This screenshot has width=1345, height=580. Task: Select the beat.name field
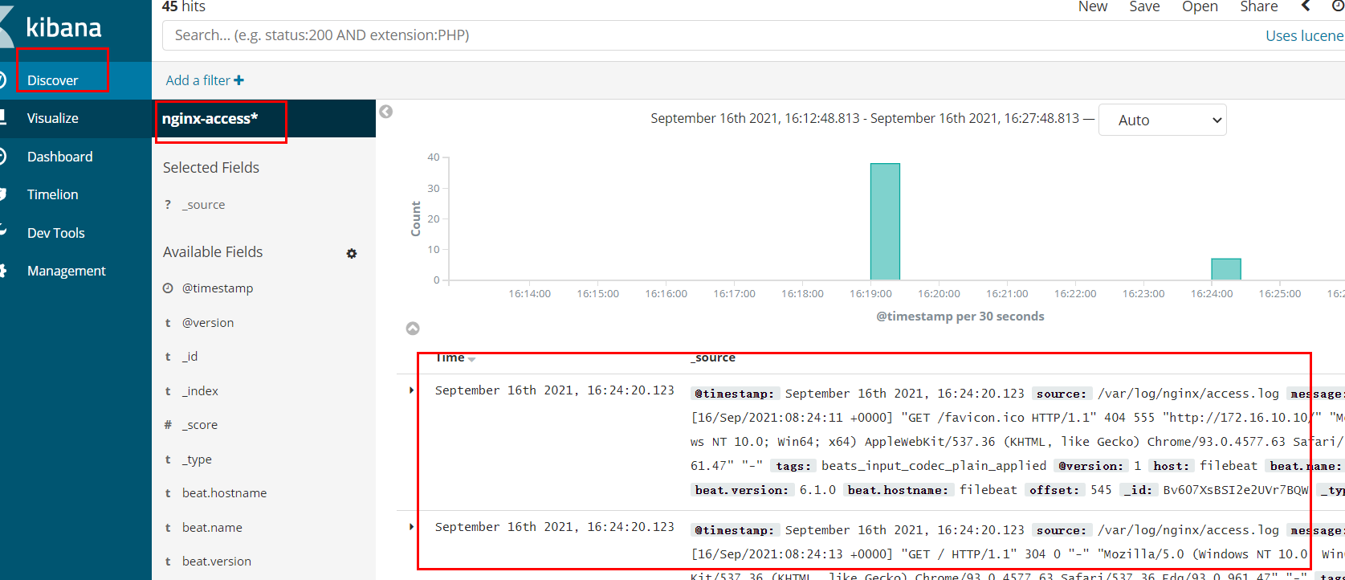pos(212,528)
